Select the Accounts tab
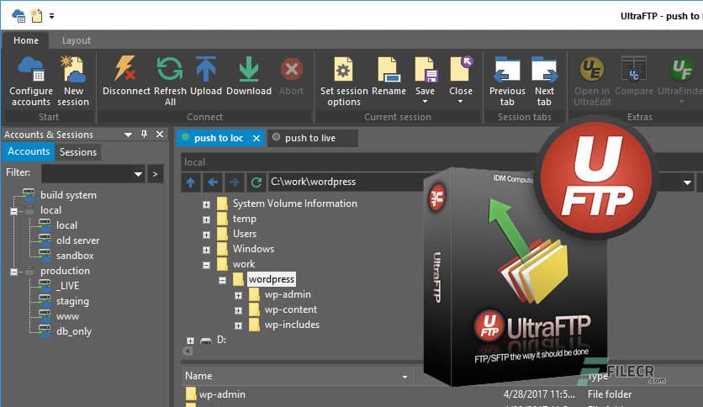Image resolution: width=703 pixels, height=407 pixels. [29, 151]
